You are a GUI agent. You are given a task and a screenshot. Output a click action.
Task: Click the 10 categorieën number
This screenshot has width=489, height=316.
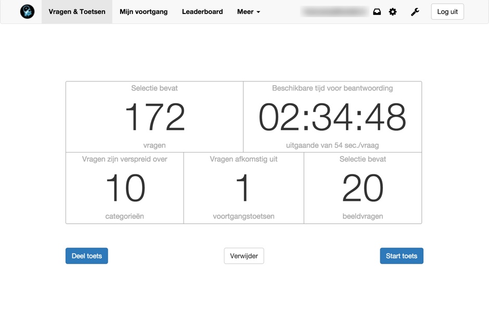(125, 188)
